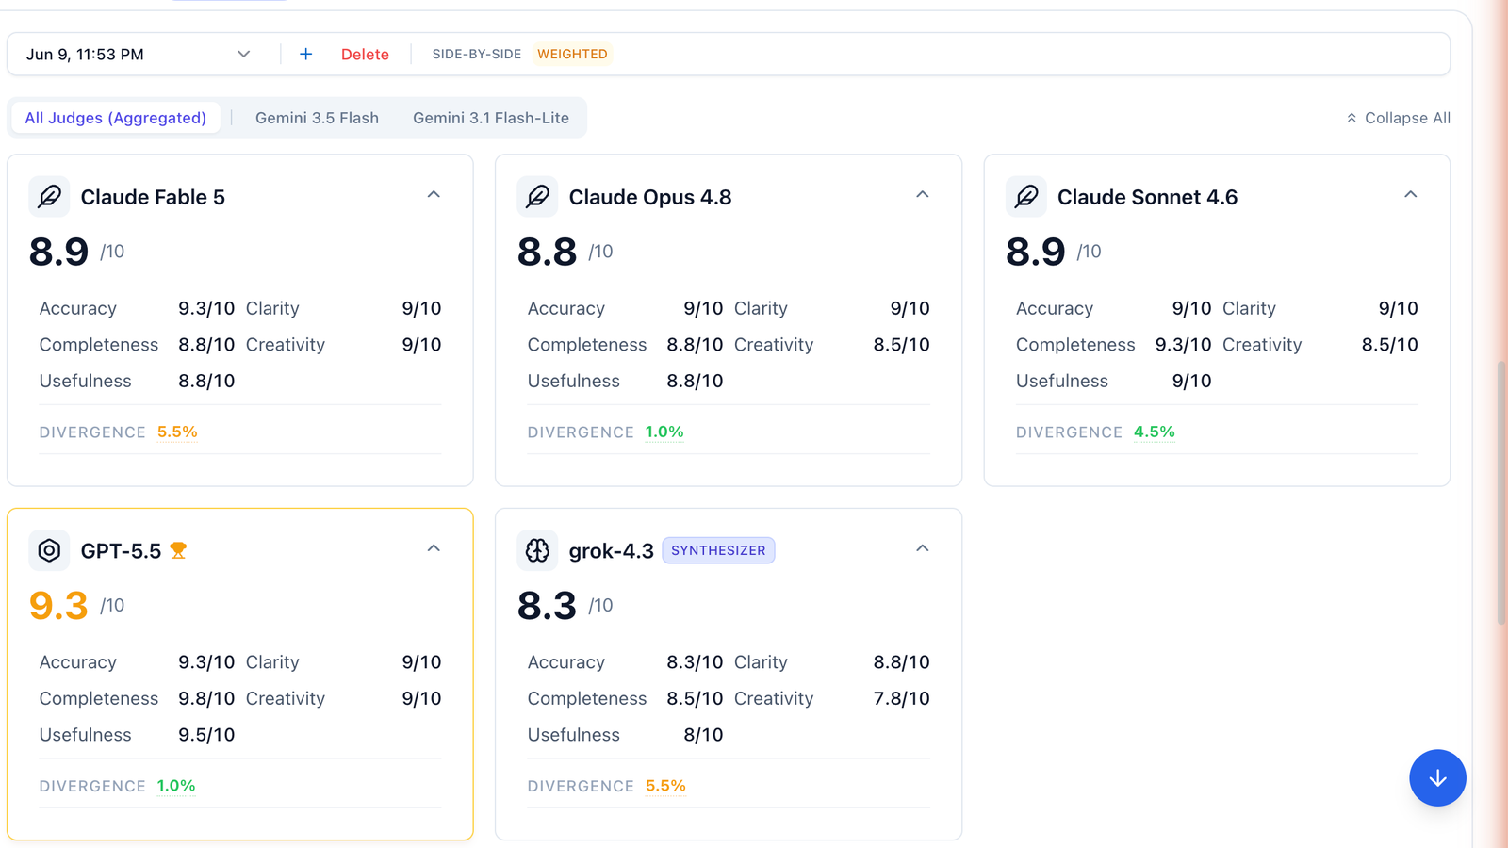Click Accuracy 8.3/10 in grok-4.3 card
The image size is (1508, 848).
click(626, 662)
